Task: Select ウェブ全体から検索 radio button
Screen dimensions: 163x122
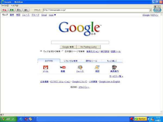Action: click(x=41, y=51)
